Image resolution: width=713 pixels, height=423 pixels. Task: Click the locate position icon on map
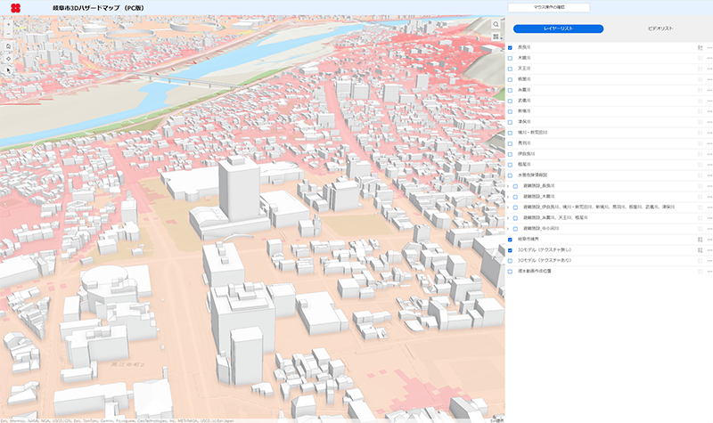coord(8,57)
